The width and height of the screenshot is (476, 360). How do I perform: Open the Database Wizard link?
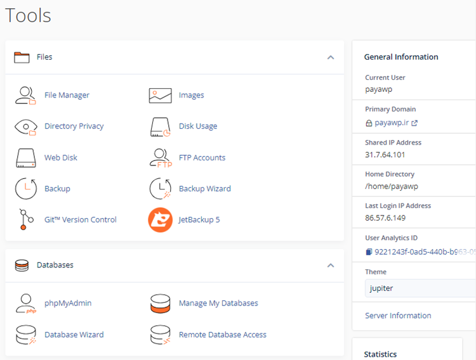coord(74,335)
